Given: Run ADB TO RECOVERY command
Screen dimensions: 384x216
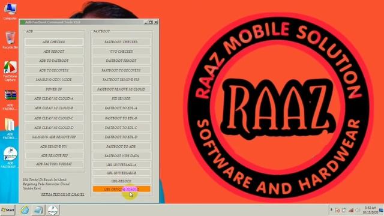Looking at the screenshot, I should (54, 70).
